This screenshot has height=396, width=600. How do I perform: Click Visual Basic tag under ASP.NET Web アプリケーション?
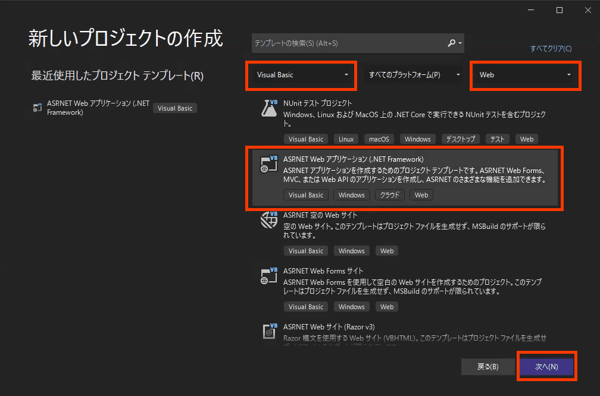click(x=306, y=195)
